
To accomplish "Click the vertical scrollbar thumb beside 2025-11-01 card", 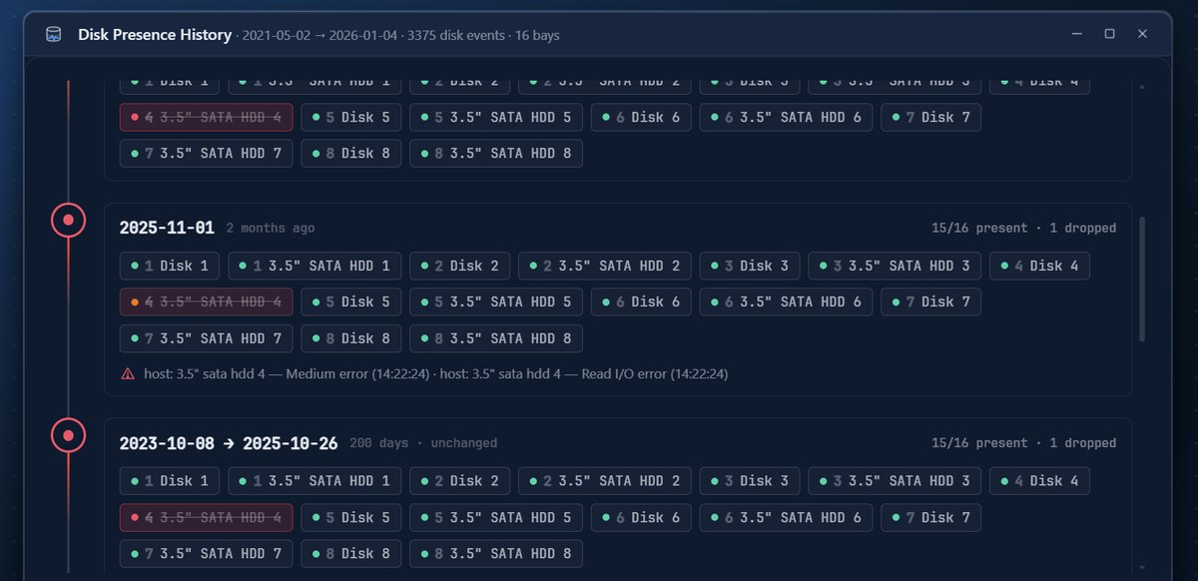I will pyautogui.click(x=1142, y=281).
